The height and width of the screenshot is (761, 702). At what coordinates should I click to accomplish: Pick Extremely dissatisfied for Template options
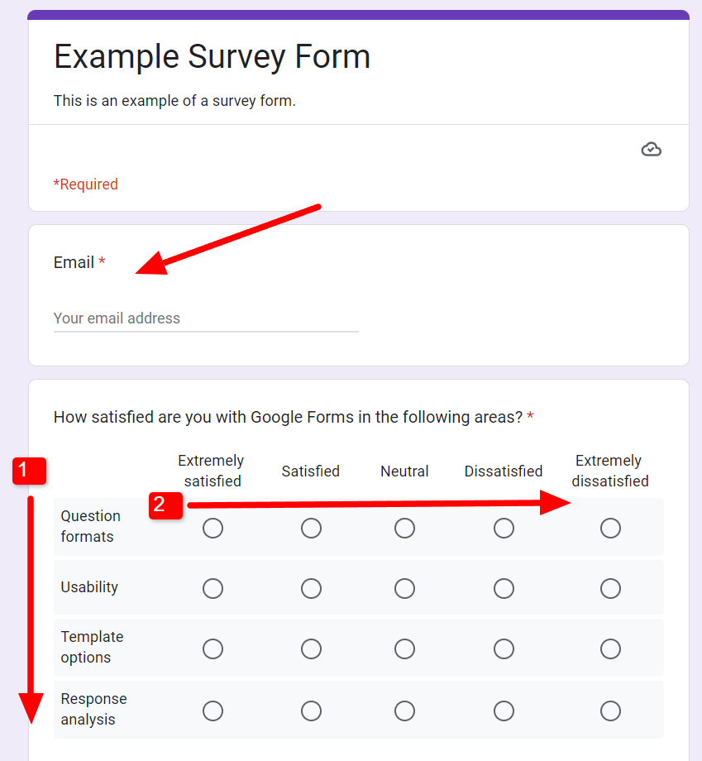[x=610, y=649]
